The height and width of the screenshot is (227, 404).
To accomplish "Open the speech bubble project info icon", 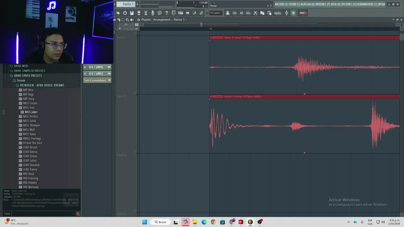I will coord(160,13).
